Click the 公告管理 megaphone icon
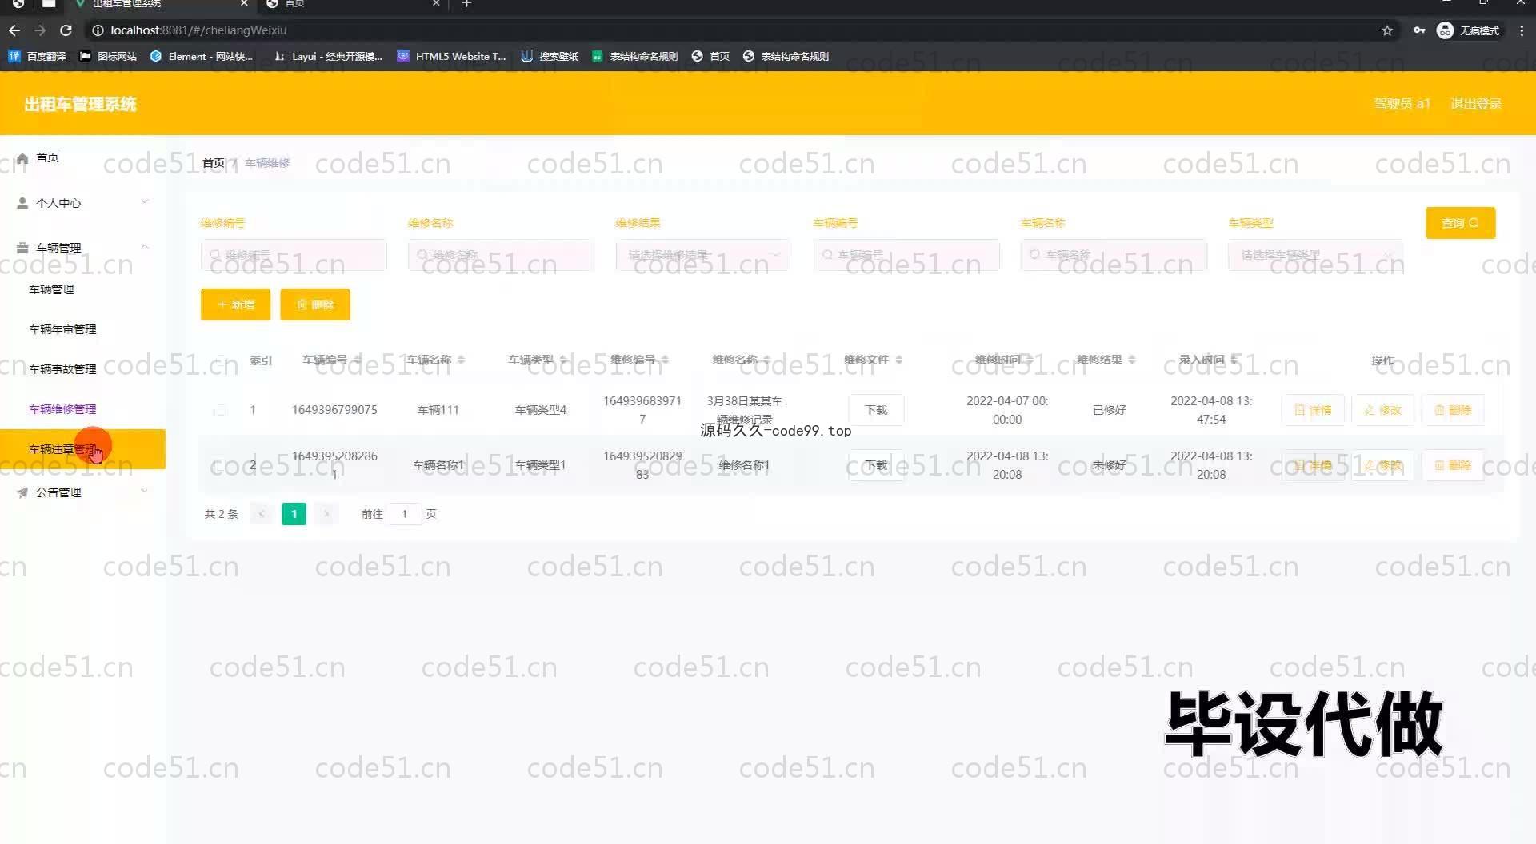The height and width of the screenshot is (844, 1536). [x=22, y=492]
